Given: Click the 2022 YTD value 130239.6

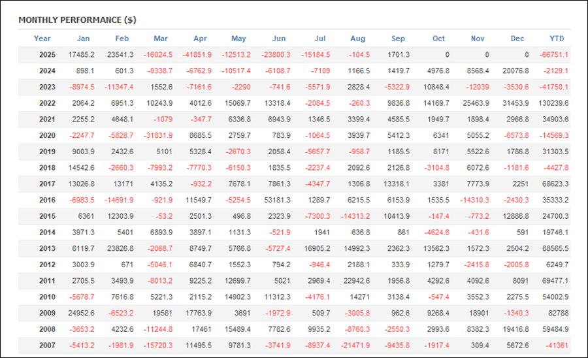Looking at the screenshot, I should click(x=553, y=103).
